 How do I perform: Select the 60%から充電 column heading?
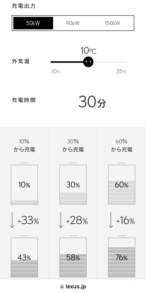[121, 145]
